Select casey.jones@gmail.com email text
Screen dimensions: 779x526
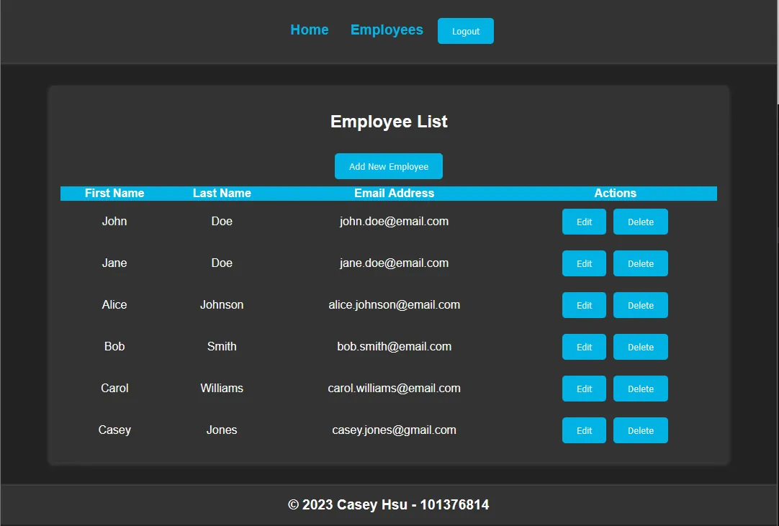click(394, 430)
